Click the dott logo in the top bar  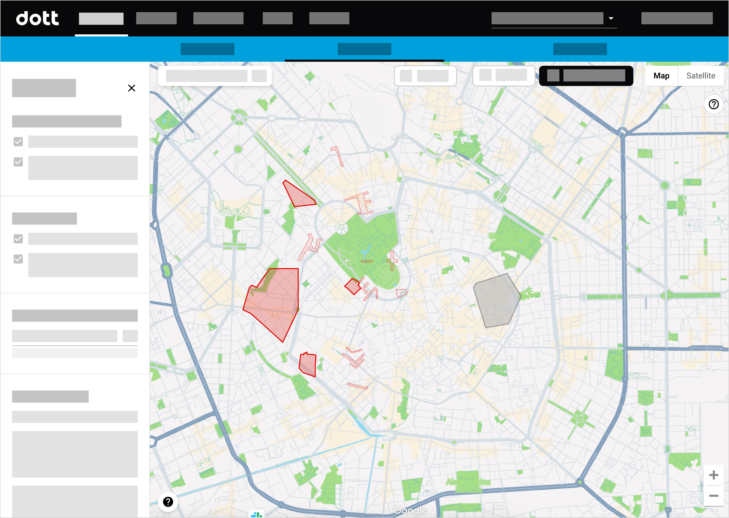click(37, 18)
